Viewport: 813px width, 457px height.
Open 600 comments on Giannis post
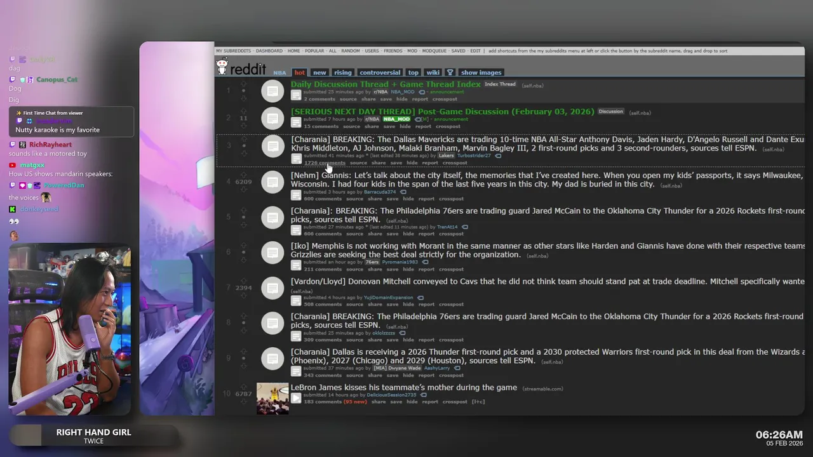pos(323,199)
